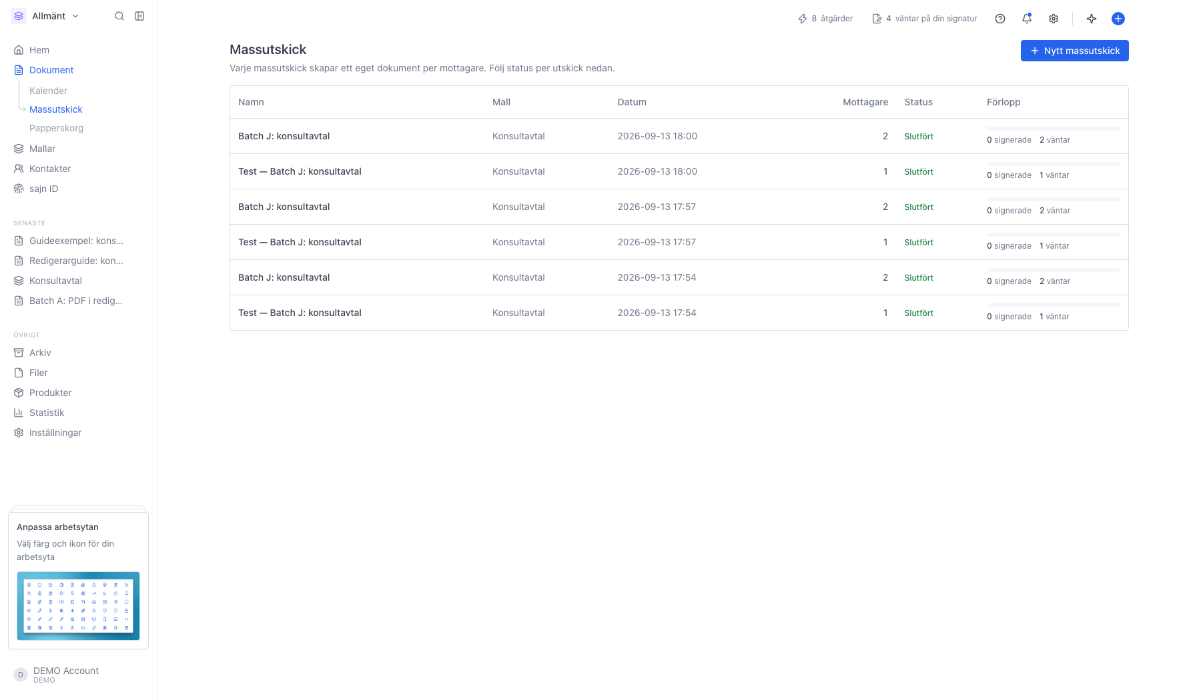Collapse the sidebar with panel icon

click(139, 16)
